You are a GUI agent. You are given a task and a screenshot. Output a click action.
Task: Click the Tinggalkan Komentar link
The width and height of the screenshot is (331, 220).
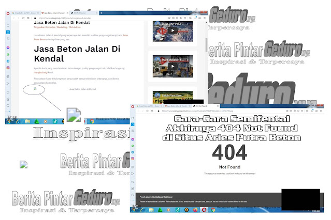(45, 27)
